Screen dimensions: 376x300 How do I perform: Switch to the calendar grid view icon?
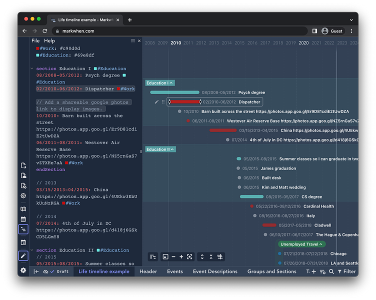23,219
